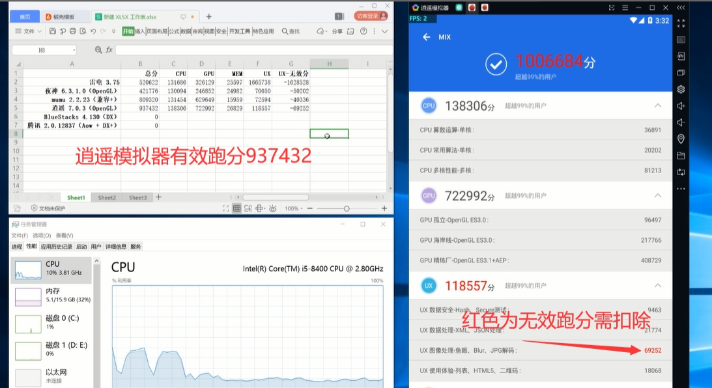The height and width of the screenshot is (388, 712).
Task: Click emulator volume up icon
Action: point(681,105)
